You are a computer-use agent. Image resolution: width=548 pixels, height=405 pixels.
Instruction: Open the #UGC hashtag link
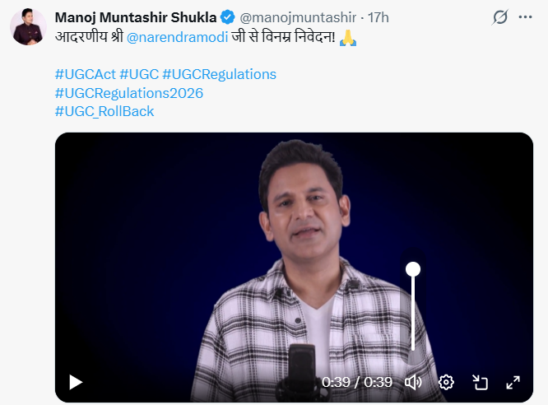(x=139, y=74)
